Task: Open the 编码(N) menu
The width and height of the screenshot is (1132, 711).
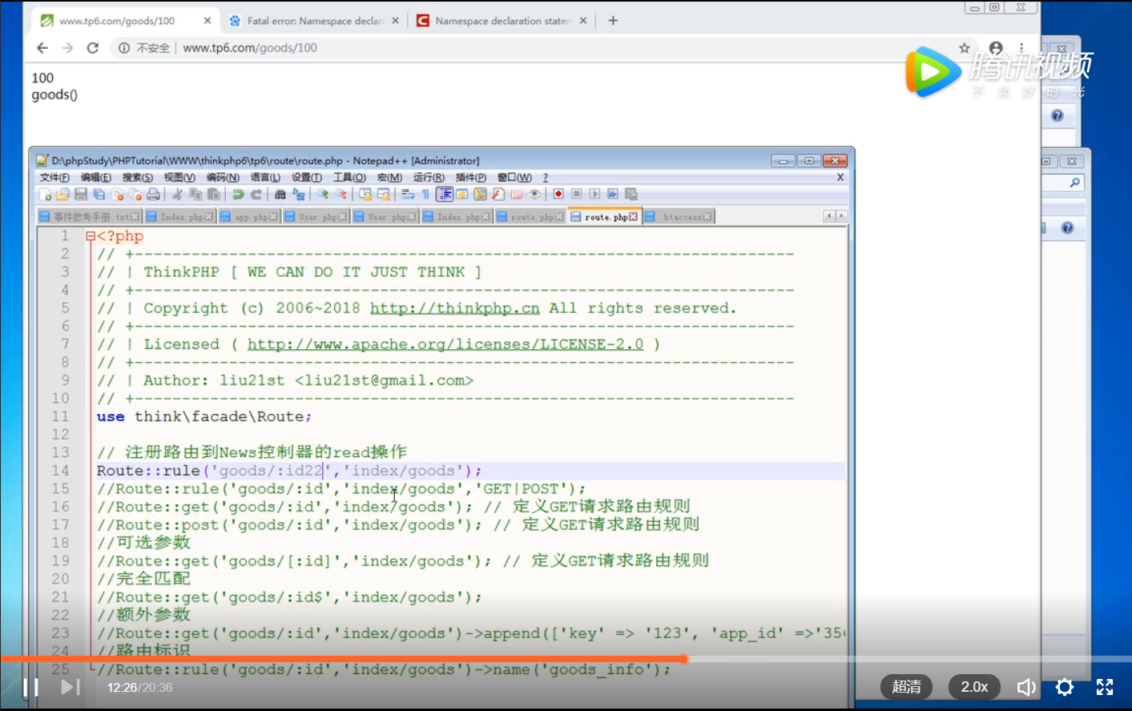Action: tap(223, 177)
